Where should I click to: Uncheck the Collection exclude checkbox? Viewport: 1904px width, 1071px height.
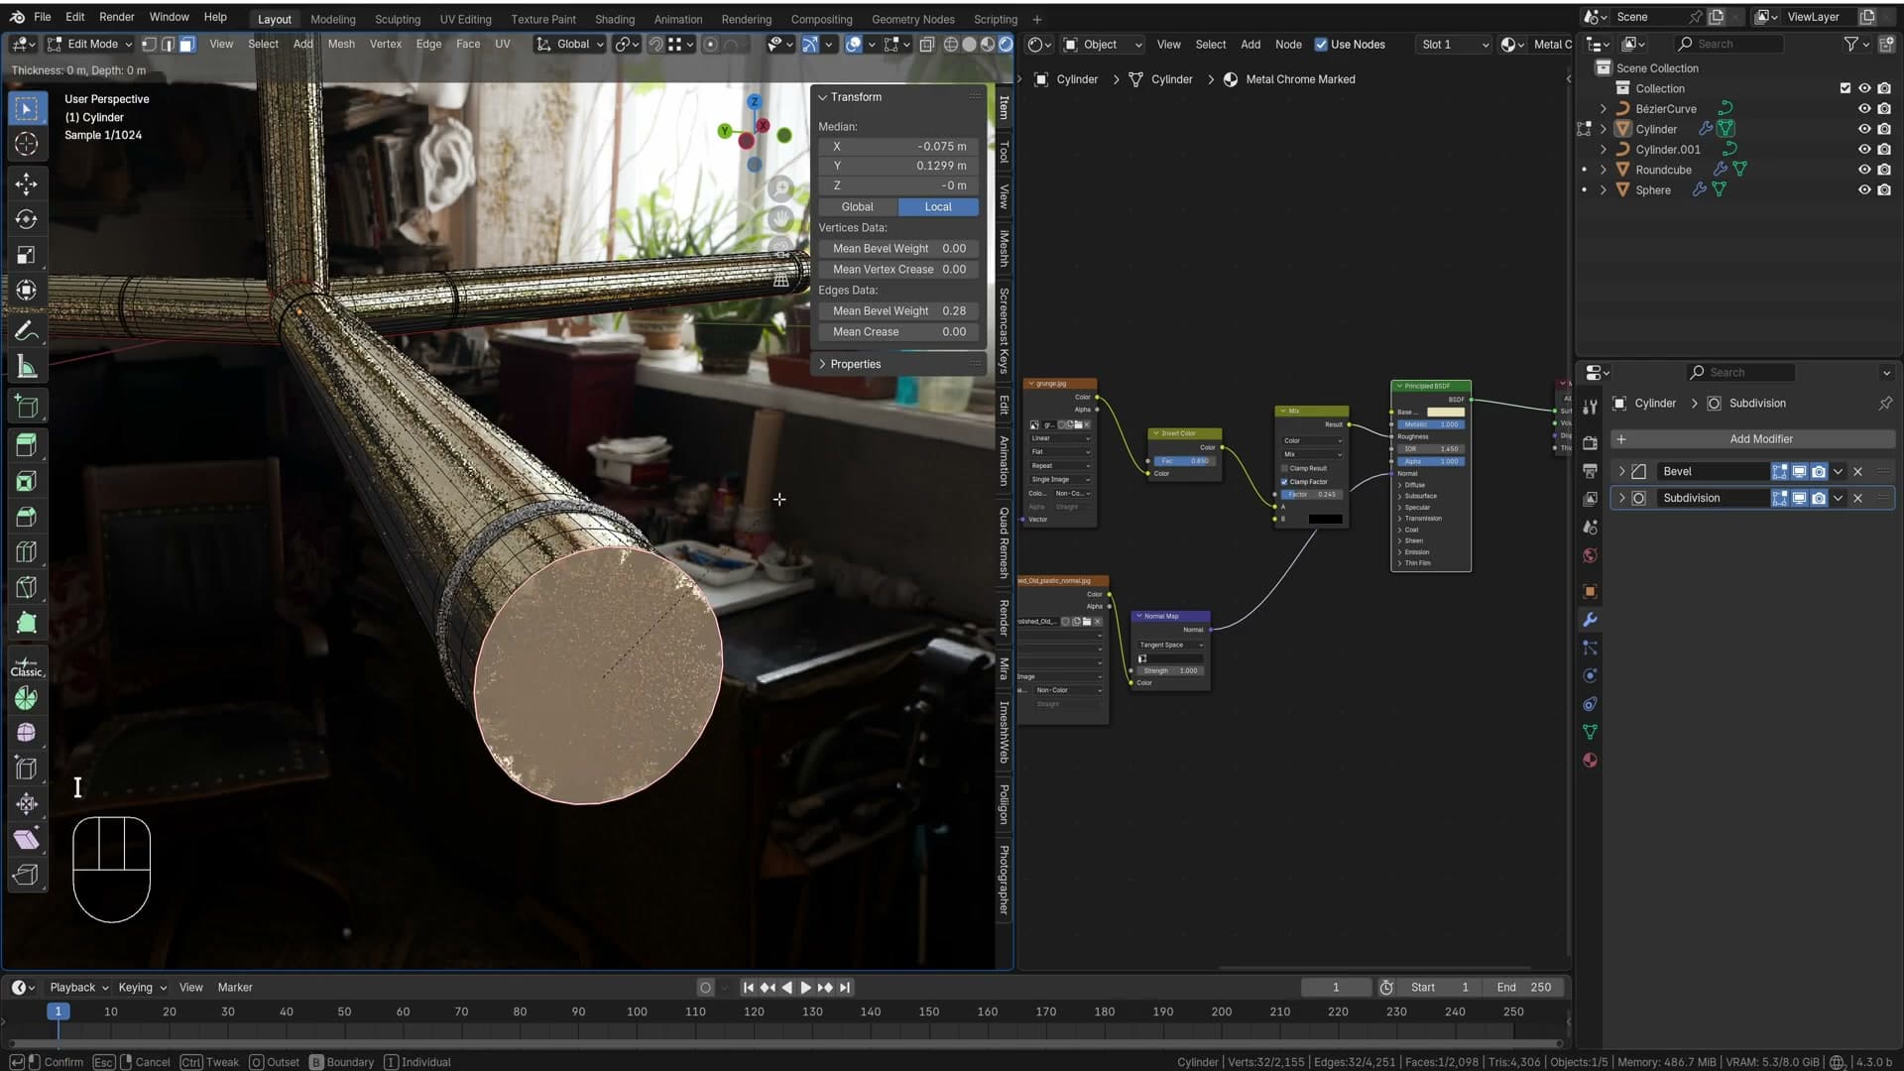point(1844,88)
